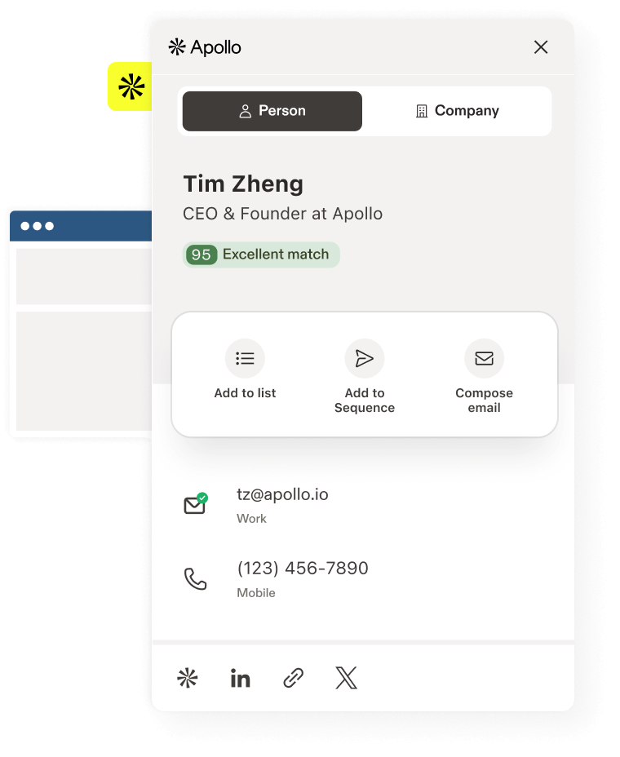Viewport: 620px width, 757px height.
Task: Click the Add to Sequence label
Action: 365,401
